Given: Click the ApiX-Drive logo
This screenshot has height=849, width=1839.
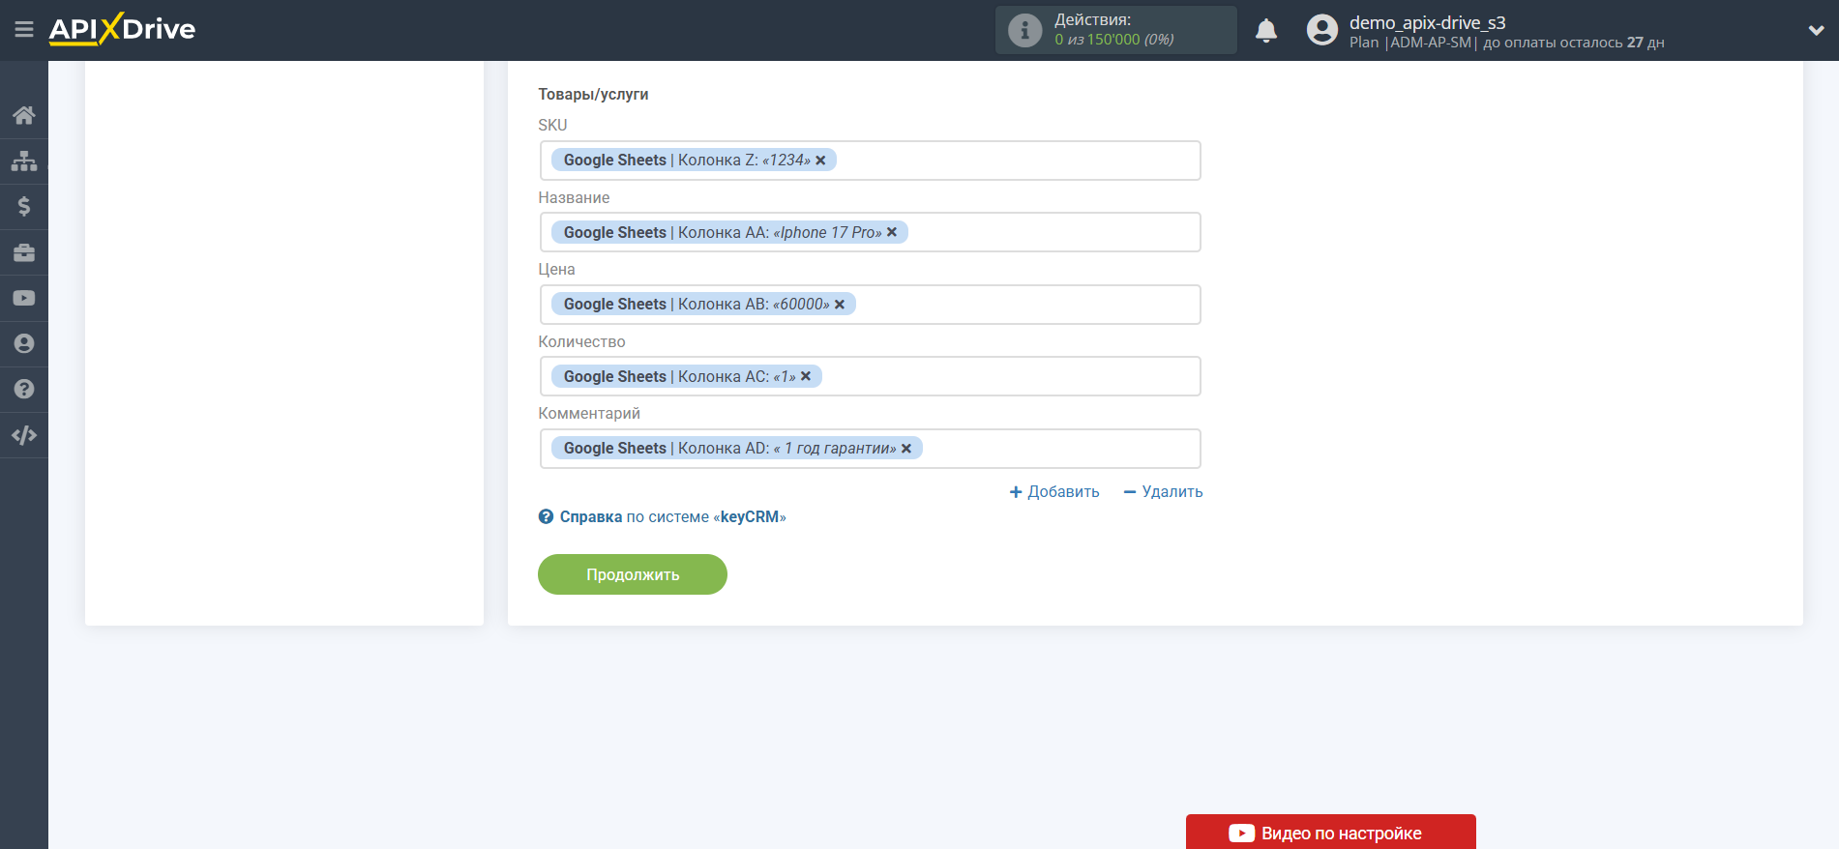Looking at the screenshot, I should 122,29.
